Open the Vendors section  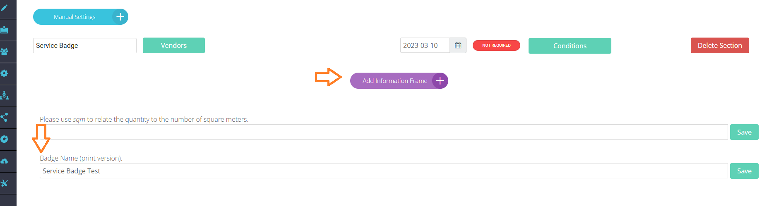174,45
